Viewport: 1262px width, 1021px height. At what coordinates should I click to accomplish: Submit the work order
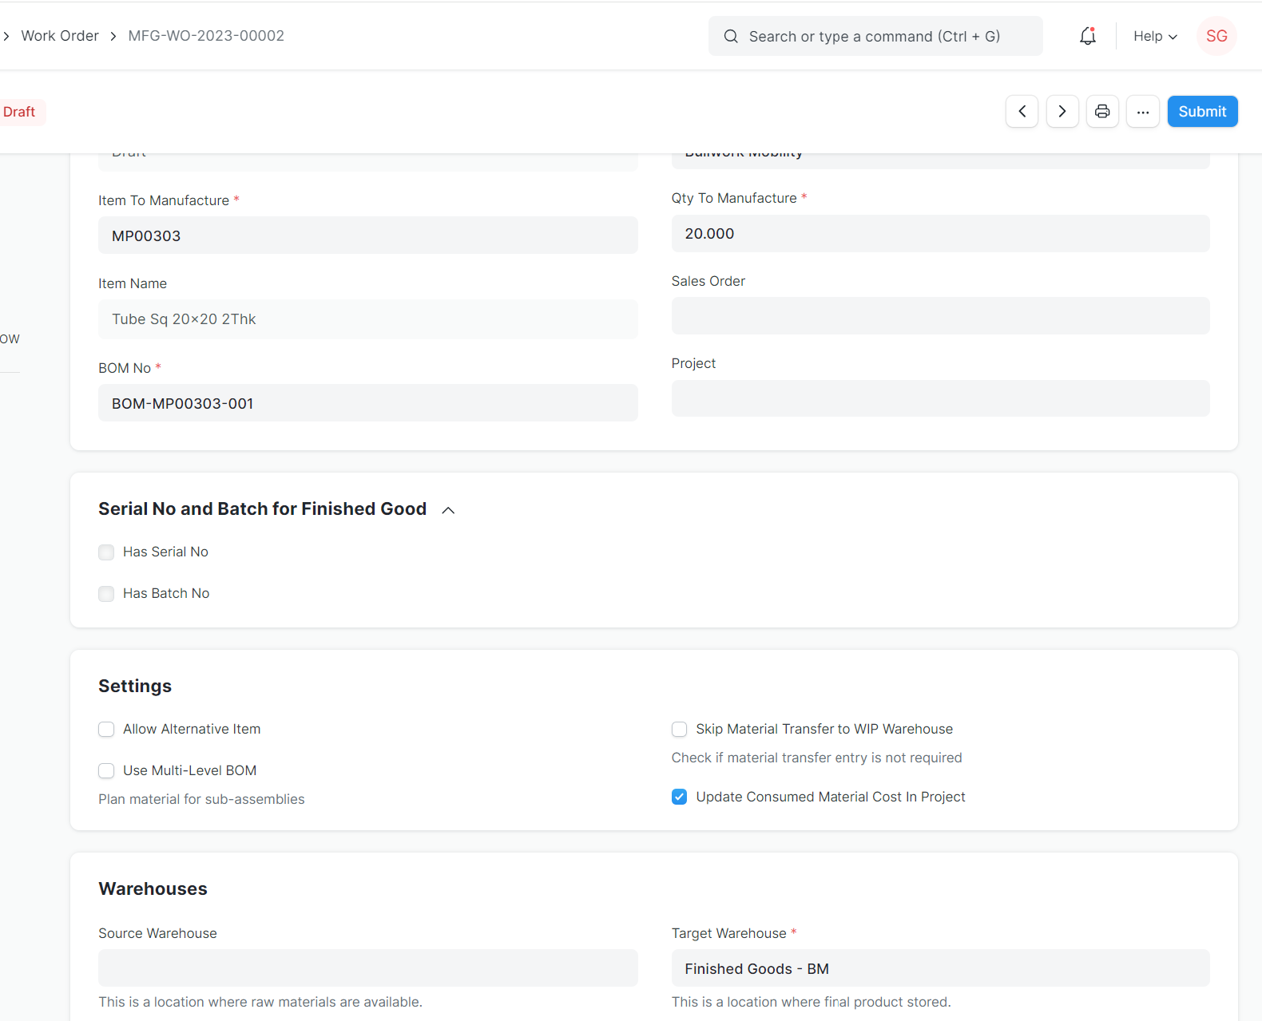pos(1202,112)
